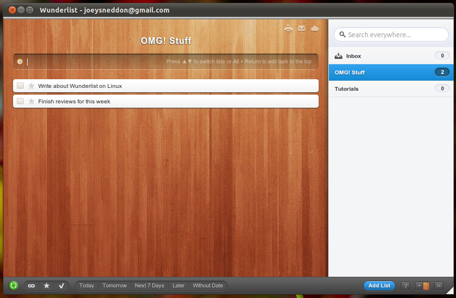Click the clock icon in add-task bar

20,61
